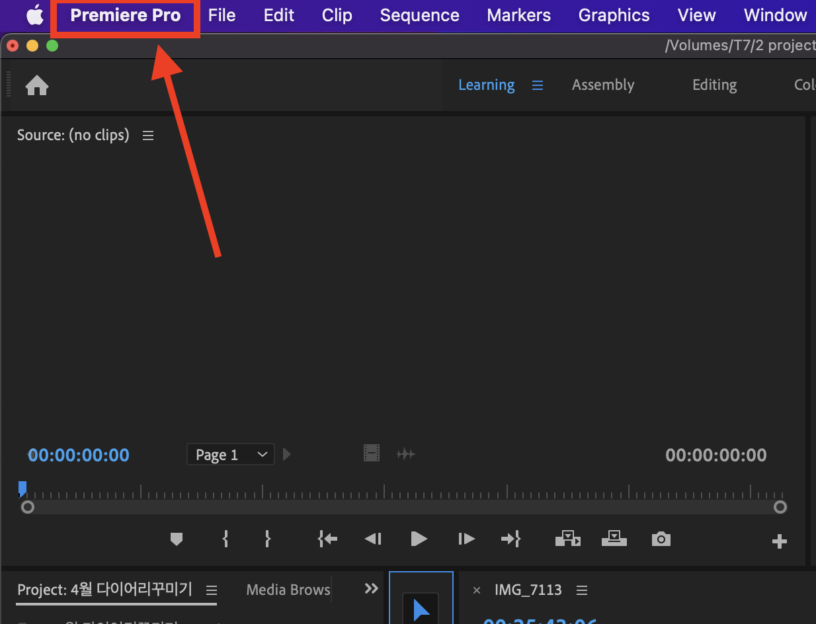Open the View menu
Viewport: 816px width, 624px height.
pyautogui.click(x=697, y=15)
